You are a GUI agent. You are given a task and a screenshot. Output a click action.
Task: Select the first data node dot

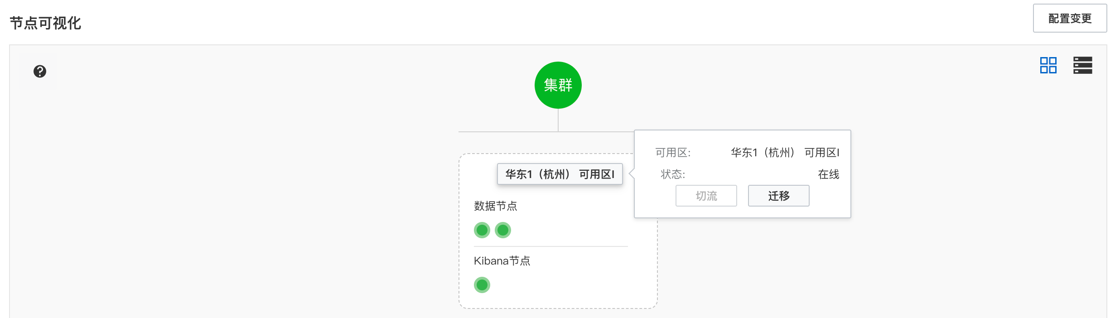(482, 230)
